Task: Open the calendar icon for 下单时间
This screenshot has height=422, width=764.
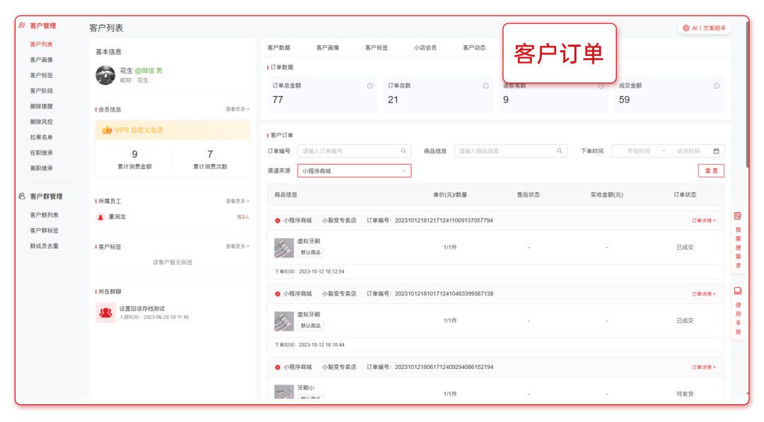Action: [716, 151]
